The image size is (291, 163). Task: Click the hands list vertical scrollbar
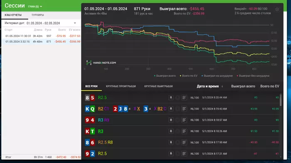point(281,100)
